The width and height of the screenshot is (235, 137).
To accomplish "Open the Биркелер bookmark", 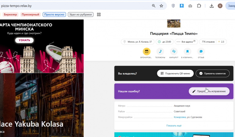I will pyautogui.click(x=10, y=14).
